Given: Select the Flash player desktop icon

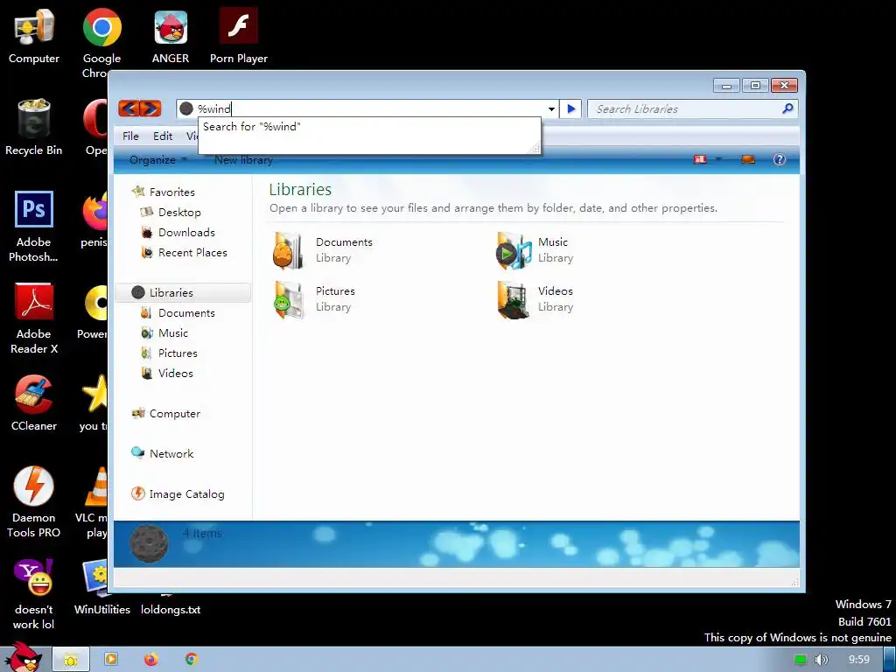Looking at the screenshot, I should coord(238,37).
